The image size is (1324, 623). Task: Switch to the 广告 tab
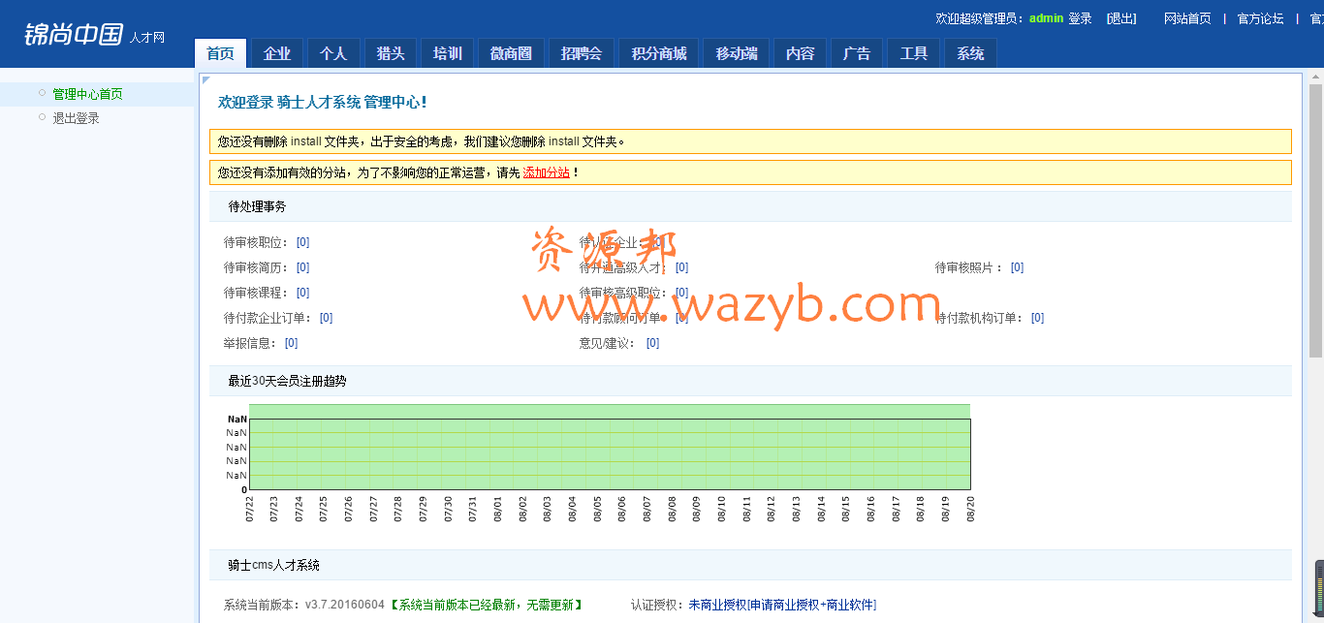tap(857, 53)
